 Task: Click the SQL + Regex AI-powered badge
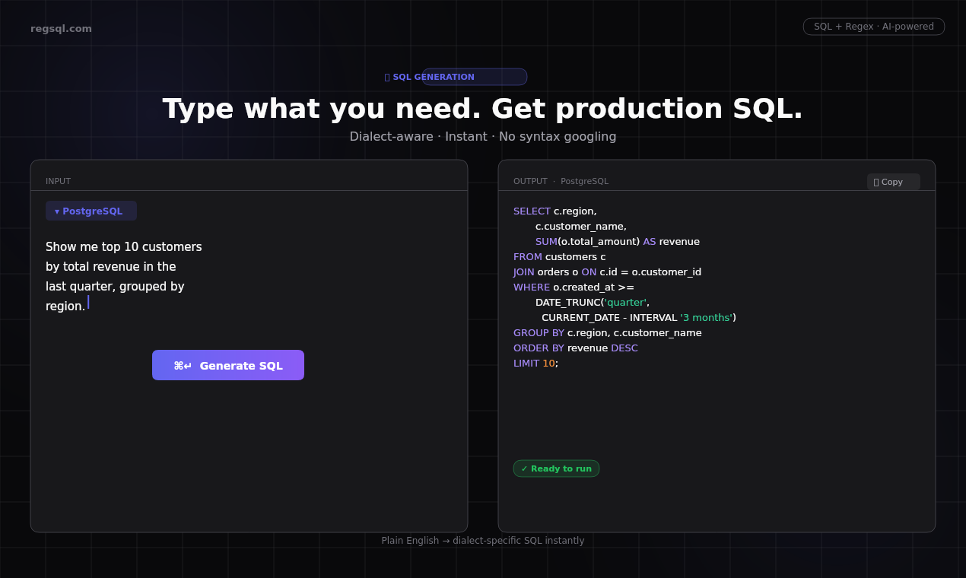[x=873, y=27]
